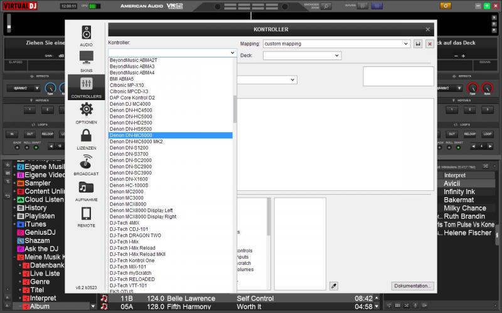Image resolution: width=502 pixels, height=313 pixels.
Task: Click right deck hotcue 3 button
Action: coord(488,110)
